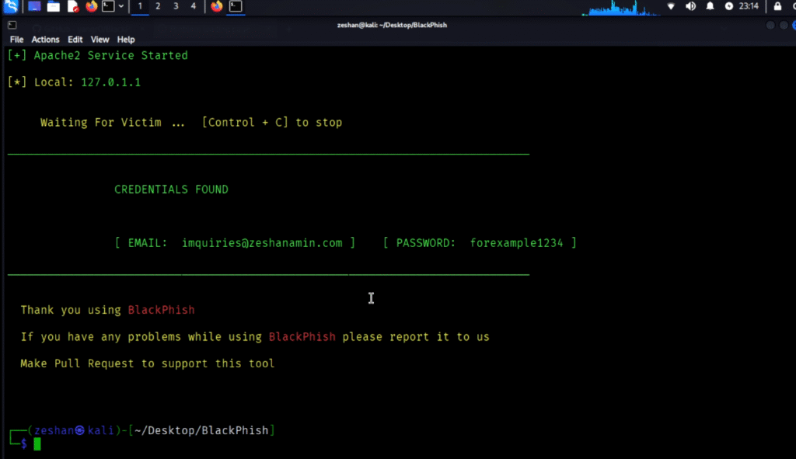Open the View menu
796x459 pixels.
99,40
